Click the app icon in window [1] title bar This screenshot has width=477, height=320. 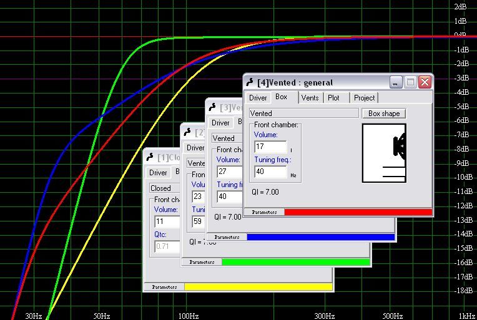(x=150, y=157)
